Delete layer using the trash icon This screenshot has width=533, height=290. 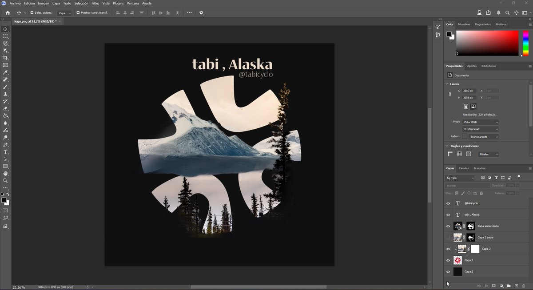523,286
